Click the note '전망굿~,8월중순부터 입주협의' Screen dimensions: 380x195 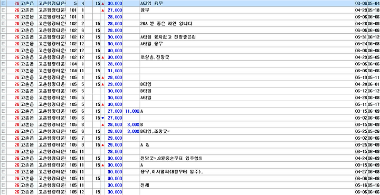pyautogui.click(x=171, y=158)
